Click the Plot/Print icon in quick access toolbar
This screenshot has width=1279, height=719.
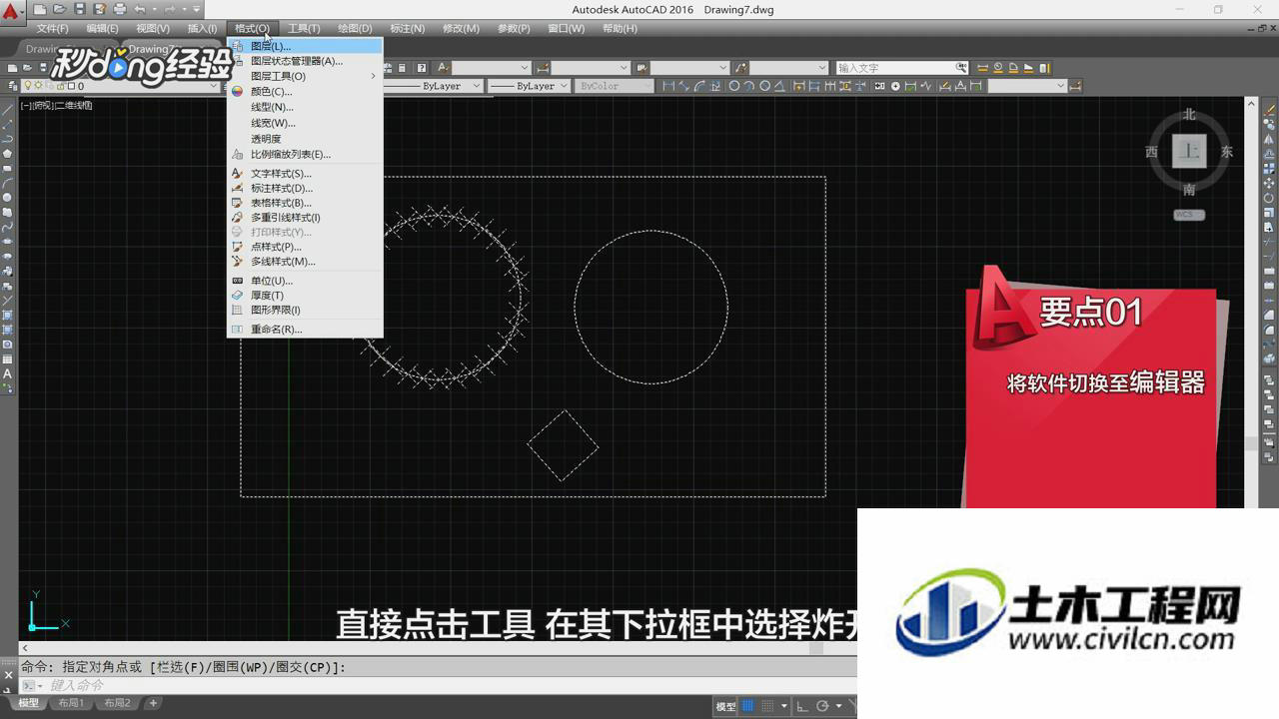pos(120,9)
